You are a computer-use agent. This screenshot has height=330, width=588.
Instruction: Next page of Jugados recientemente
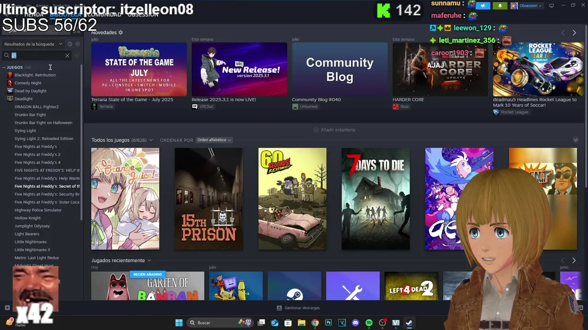574,260
